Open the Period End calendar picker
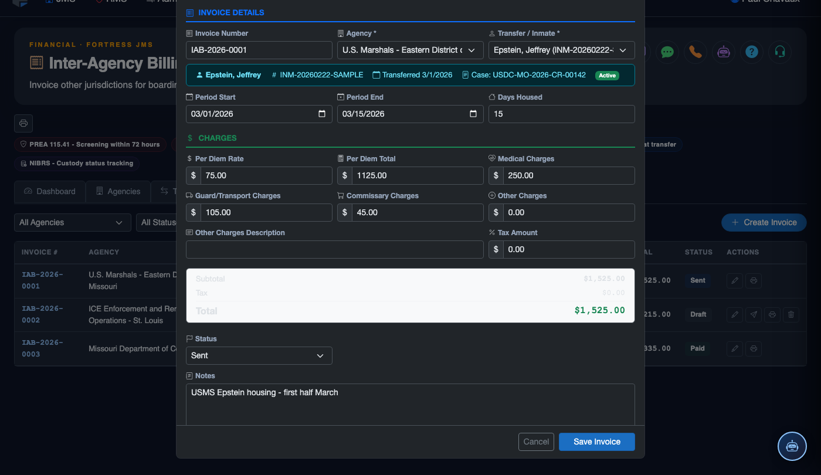The height and width of the screenshot is (475, 821). pos(473,114)
